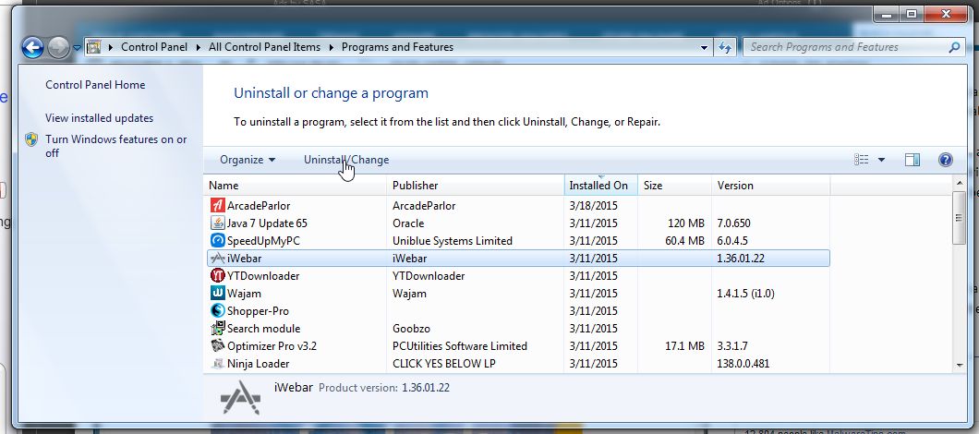The height and width of the screenshot is (434, 979).
Task: Select the 120 MB size cell
Action: pos(685,223)
